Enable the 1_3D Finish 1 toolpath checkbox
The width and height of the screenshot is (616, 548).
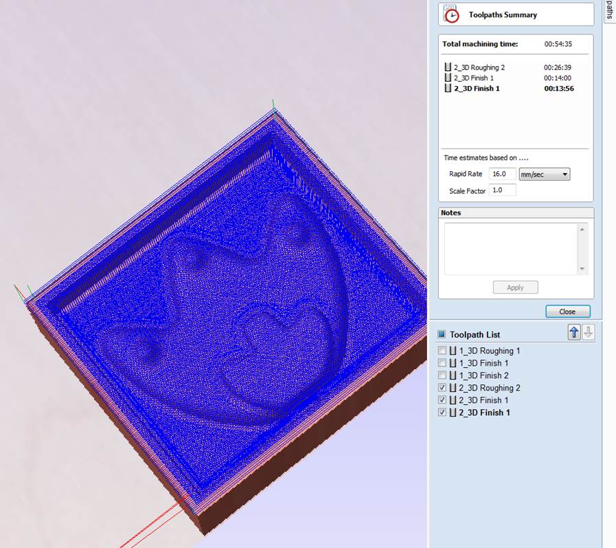click(442, 363)
